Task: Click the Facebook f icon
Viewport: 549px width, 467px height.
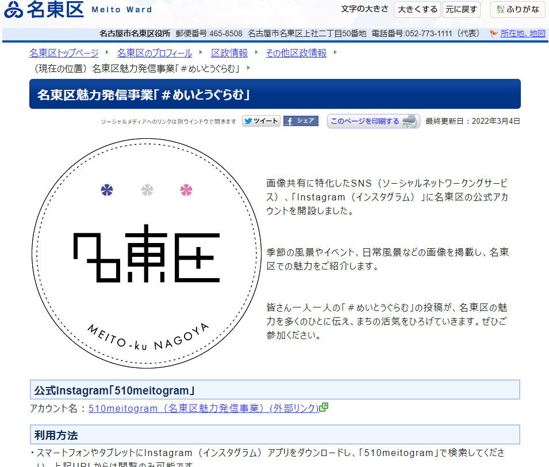Action: (290, 122)
